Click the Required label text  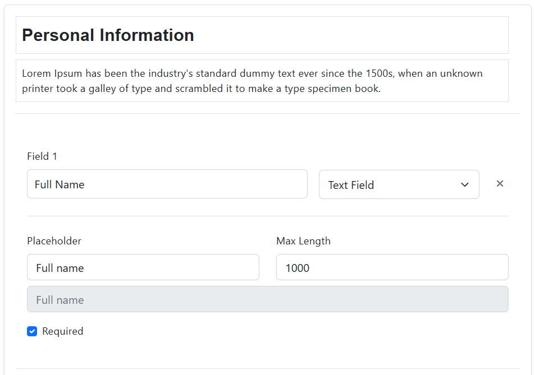tap(62, 331)
